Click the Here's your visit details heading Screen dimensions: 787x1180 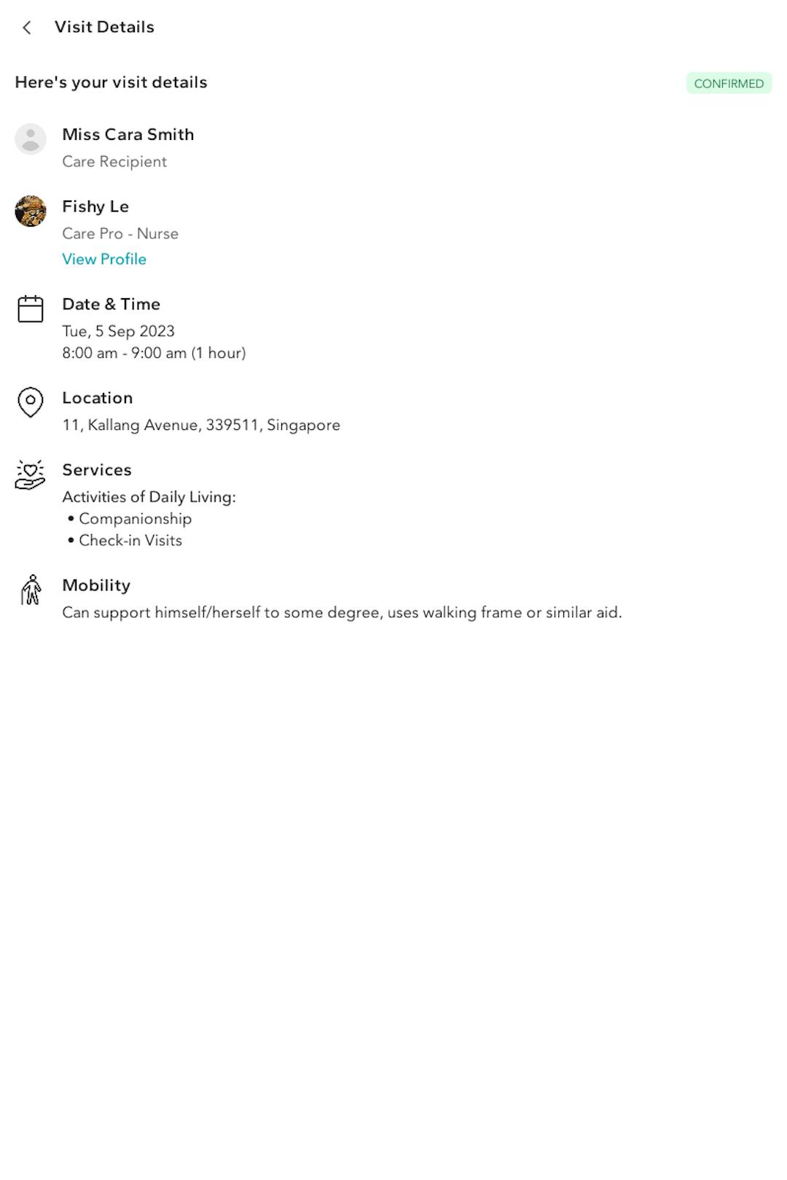(111, 82)
